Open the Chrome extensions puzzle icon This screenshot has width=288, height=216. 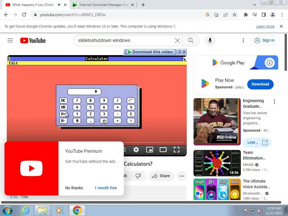tap(246, 15)
